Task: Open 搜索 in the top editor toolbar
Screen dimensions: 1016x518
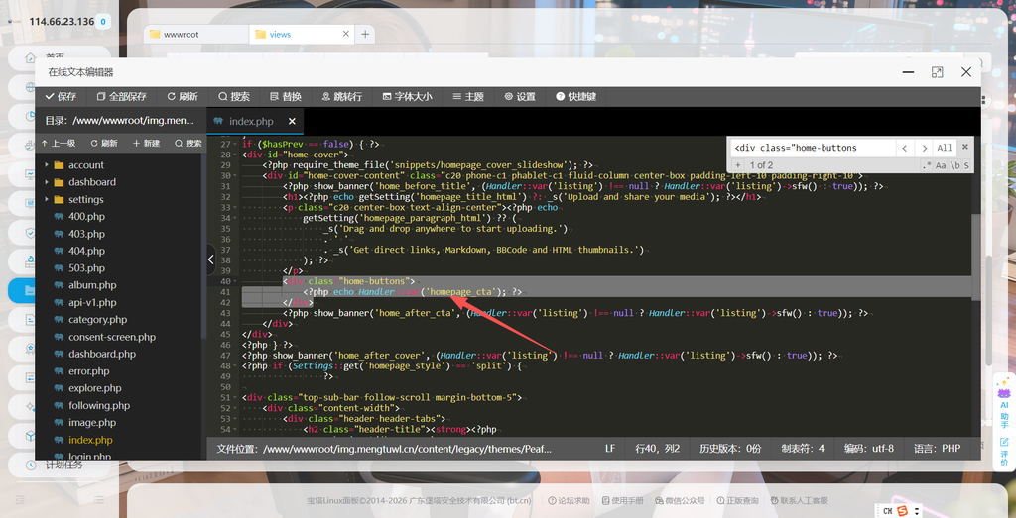Action: click(x=234, y=97)
